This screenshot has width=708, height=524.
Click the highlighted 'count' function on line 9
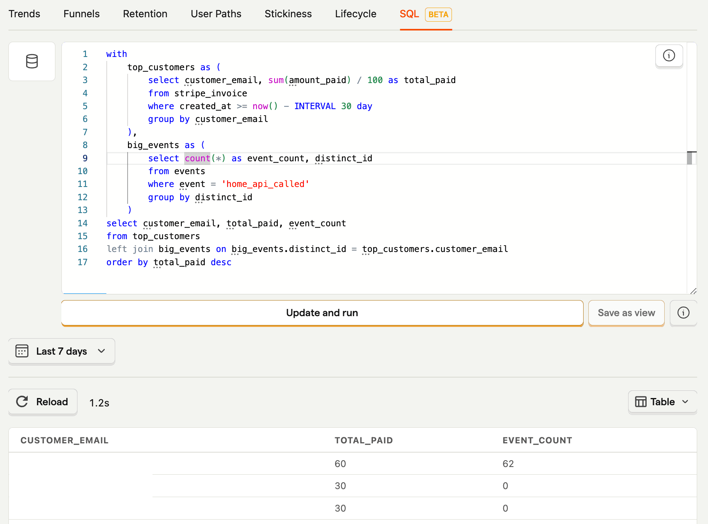(x=197, y=158)
